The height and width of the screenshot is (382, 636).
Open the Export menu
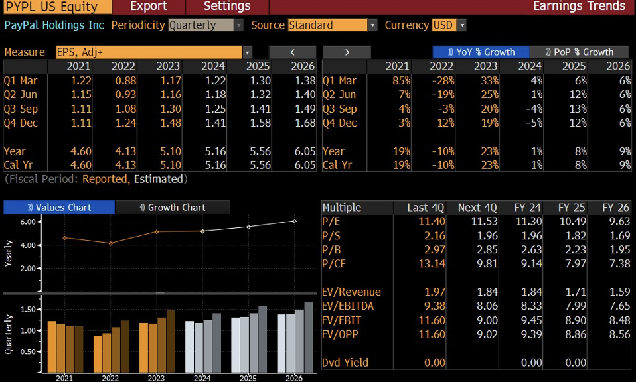coord(149,6)
